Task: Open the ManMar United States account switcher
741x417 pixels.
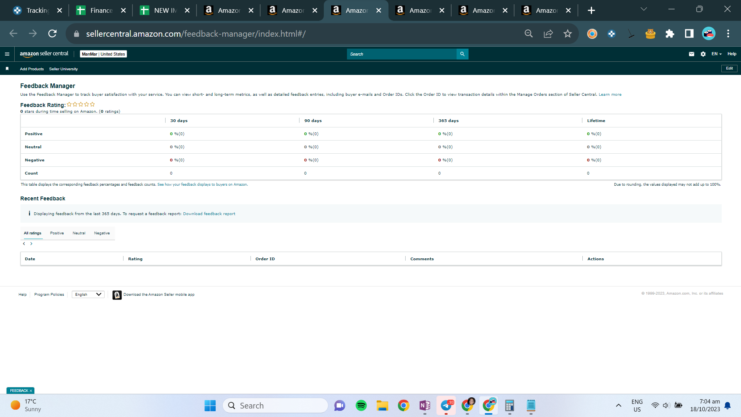Action: [103, 54]
